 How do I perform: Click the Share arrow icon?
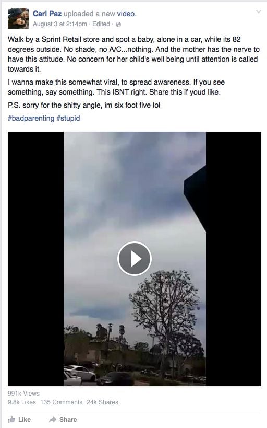pyautogui.click(x=53, y=419)
